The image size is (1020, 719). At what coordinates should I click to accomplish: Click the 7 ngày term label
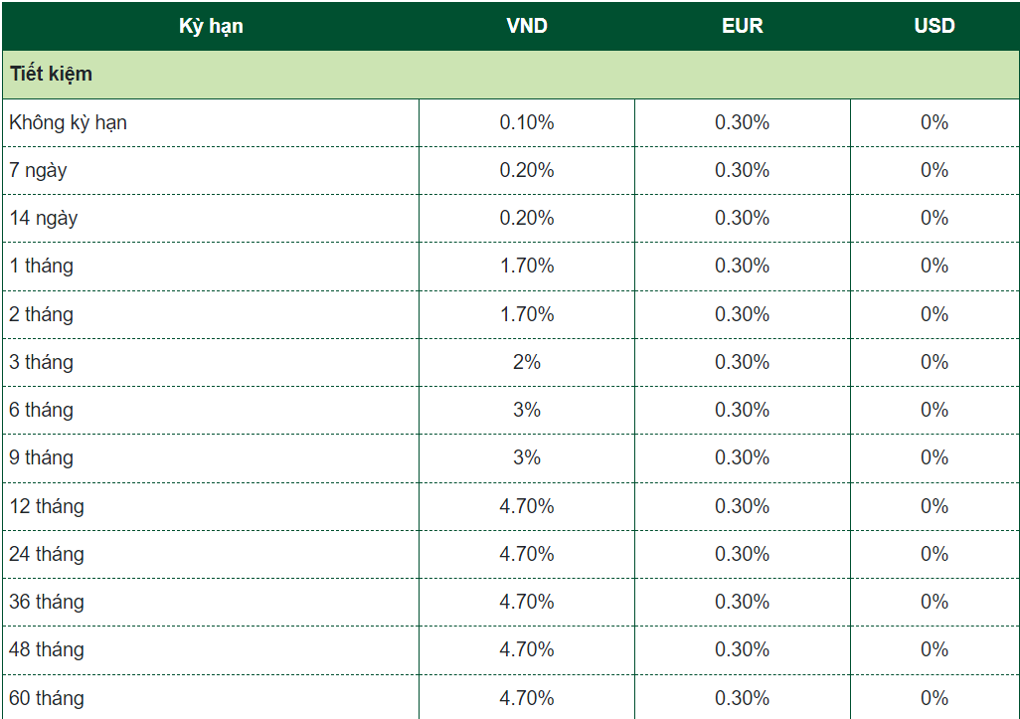click(x=39, y=171)
